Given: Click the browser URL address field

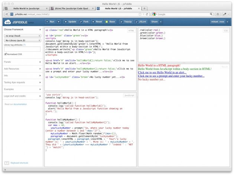Looking at the screenshot, I should point(76,14).
